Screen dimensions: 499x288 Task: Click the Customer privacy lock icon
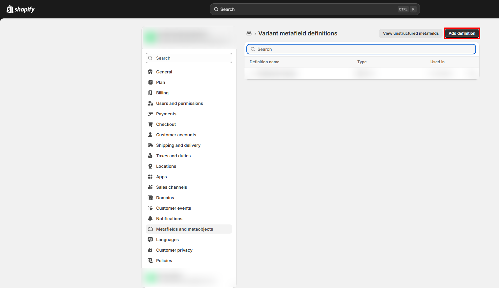150,250
